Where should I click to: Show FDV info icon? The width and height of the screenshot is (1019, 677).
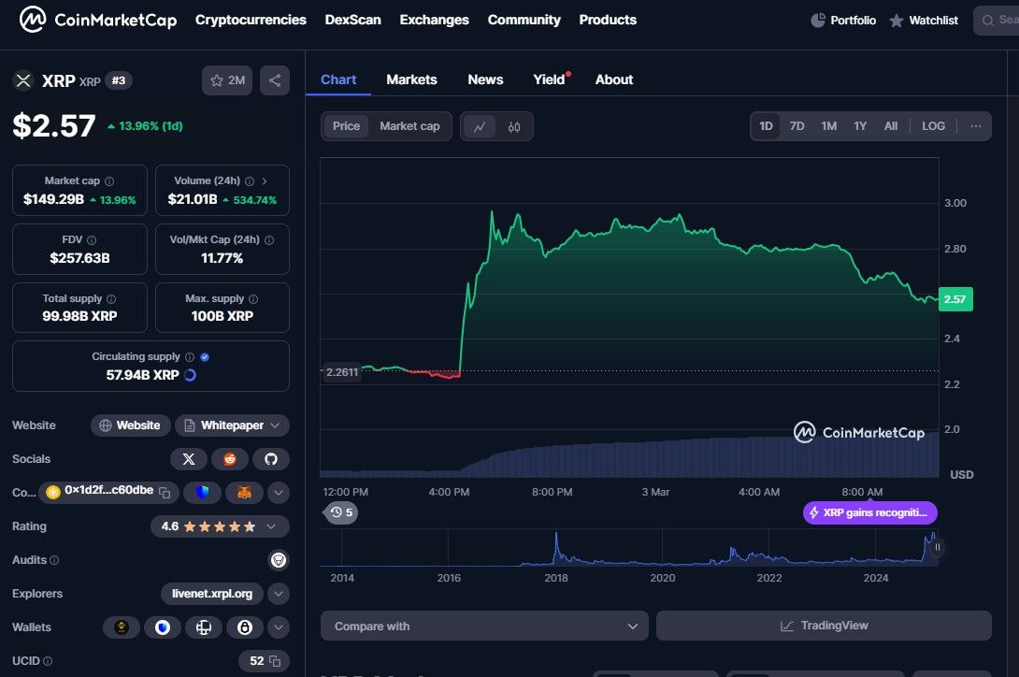(x=92, y=240)
